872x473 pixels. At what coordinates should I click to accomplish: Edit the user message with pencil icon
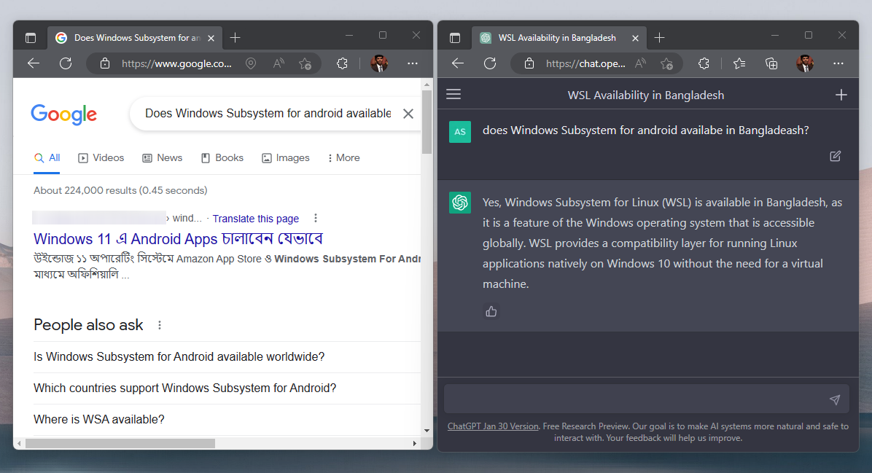point(836,156)
